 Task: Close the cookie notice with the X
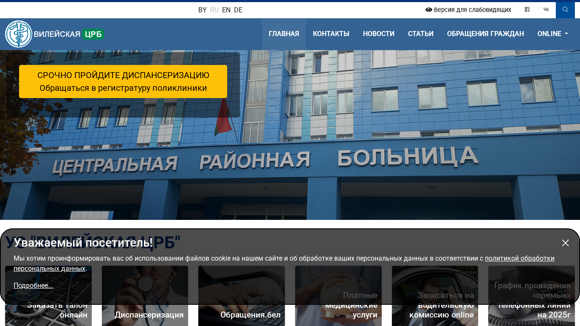click(x=565, y=243)
